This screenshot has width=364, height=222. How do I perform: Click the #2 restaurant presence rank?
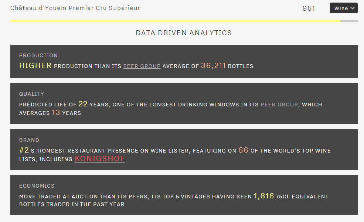[x=24, y=150]
